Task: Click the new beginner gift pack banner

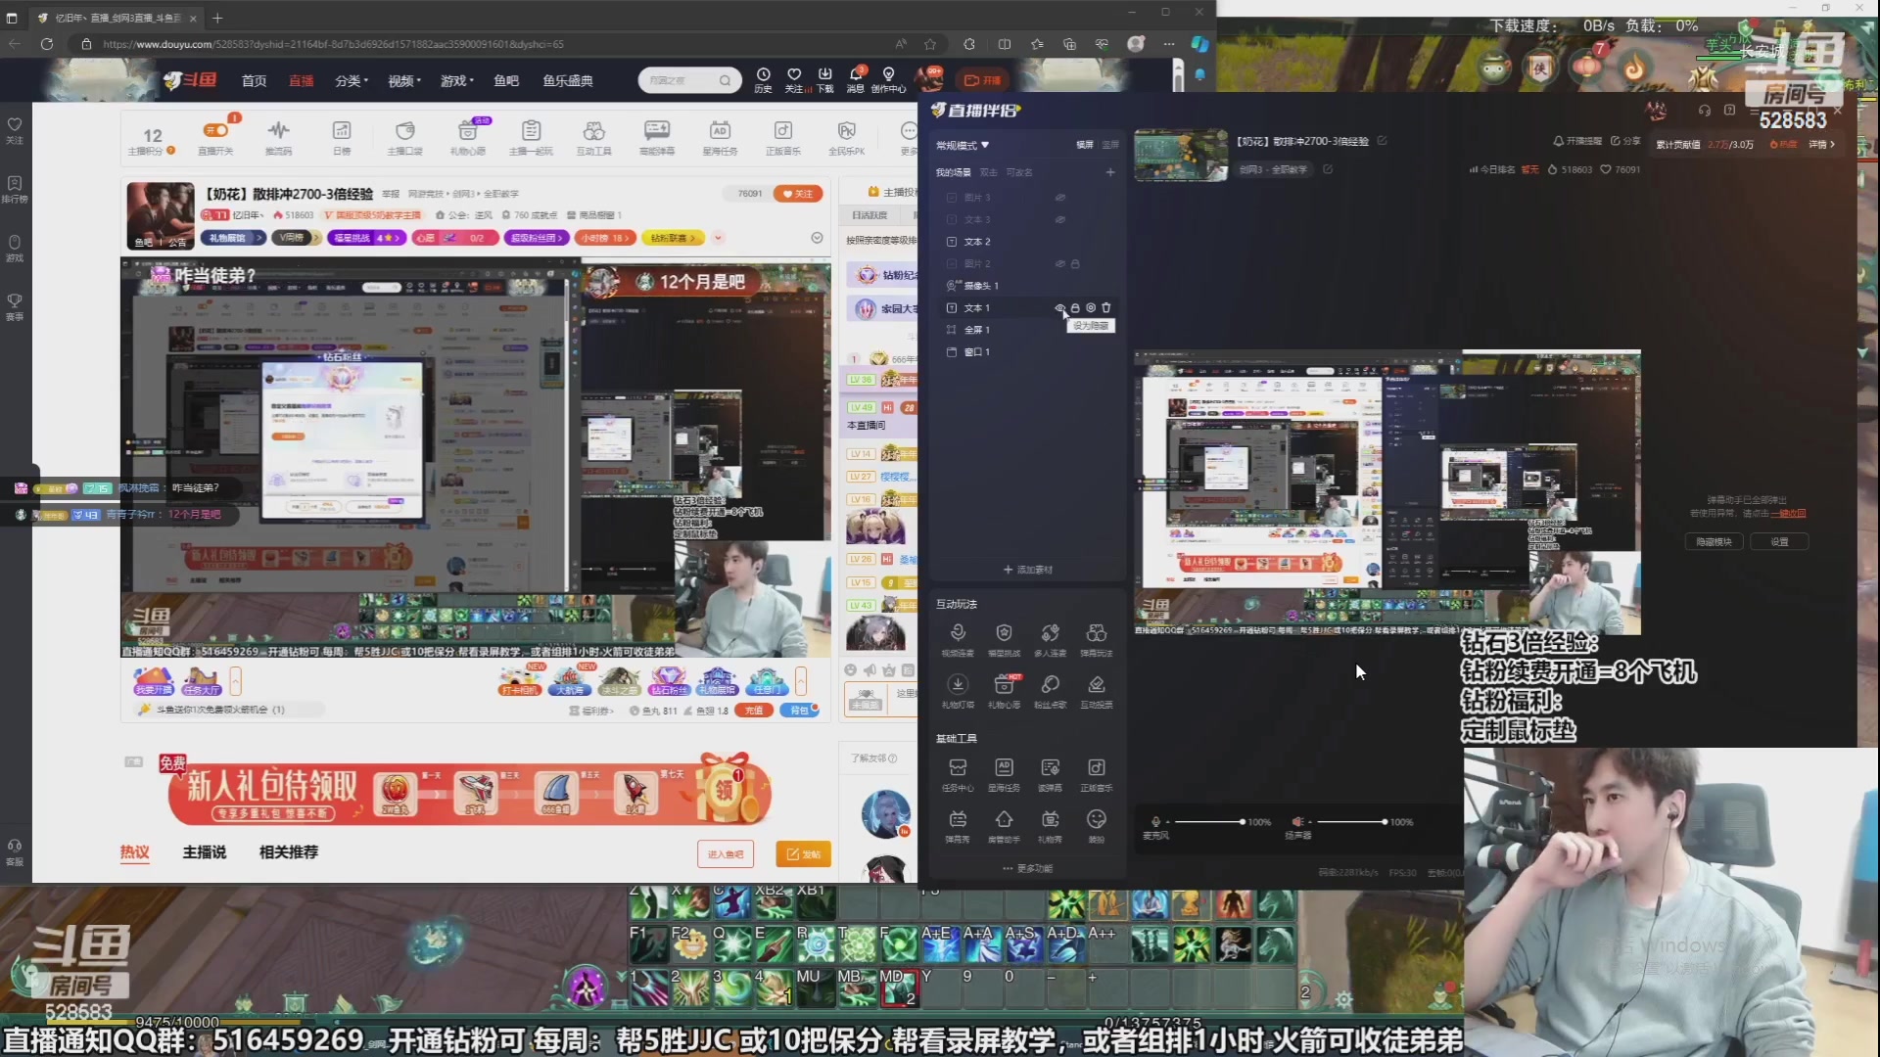Action: (470, 791)
